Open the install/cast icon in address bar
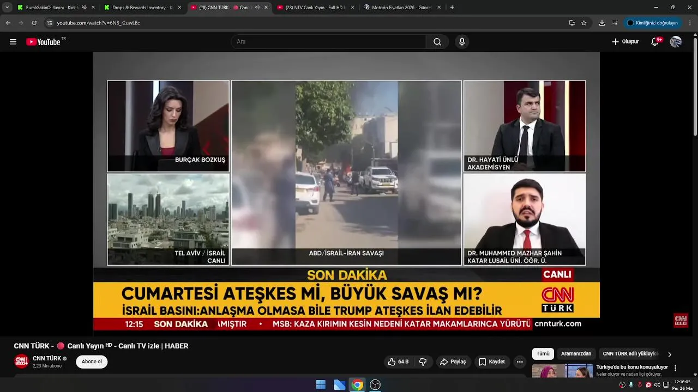The height and width of the screenshot is (392, 698). (x=572, y=23)
